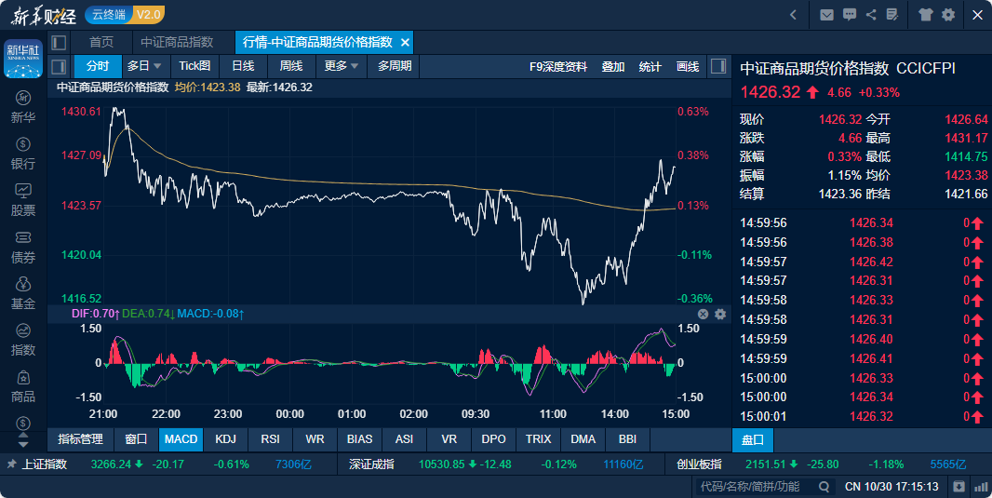Click the share icon in title bar

(x=871, y=15)
